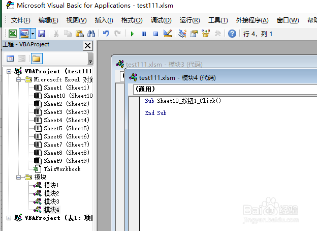The width and height of the screenshot is (317, 231).
Task: Redo the last undone action
Action: pyautogui.click(x=117, y=34)
